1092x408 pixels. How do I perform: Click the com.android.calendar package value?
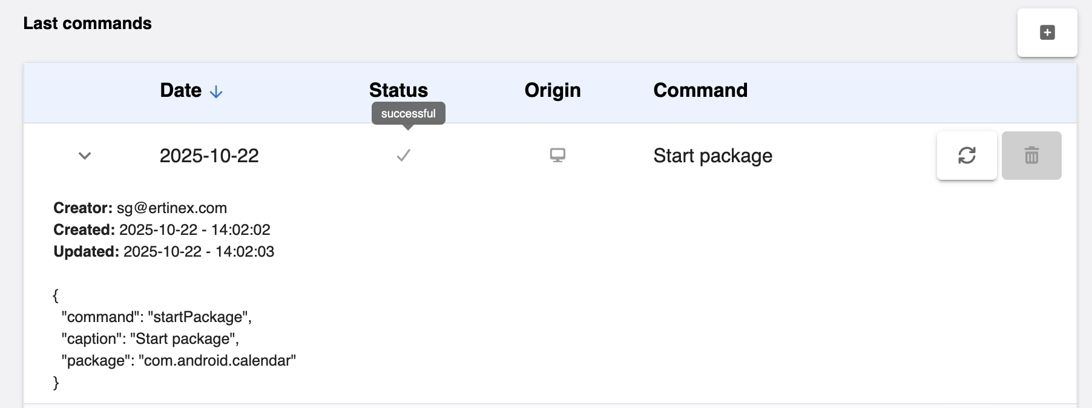(x=217, y=360)
